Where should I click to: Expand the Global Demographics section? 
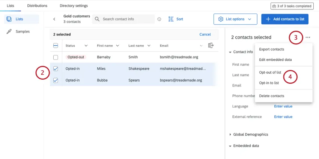tap(230, 134)
